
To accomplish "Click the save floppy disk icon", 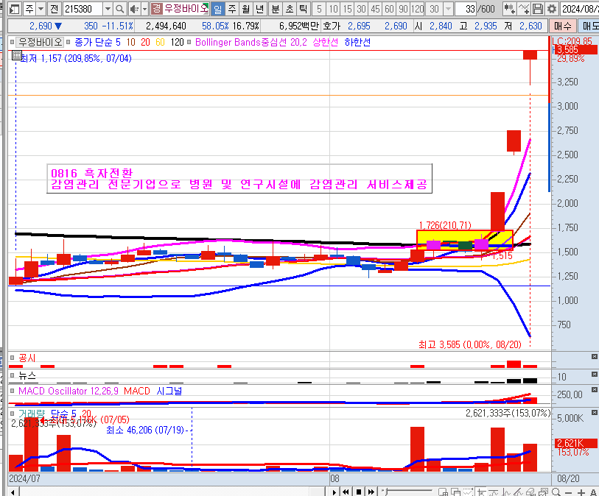I will (538, 9).
